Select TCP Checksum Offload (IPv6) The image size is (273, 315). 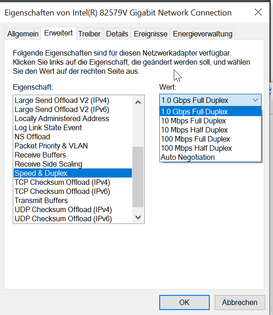[73, 191]
